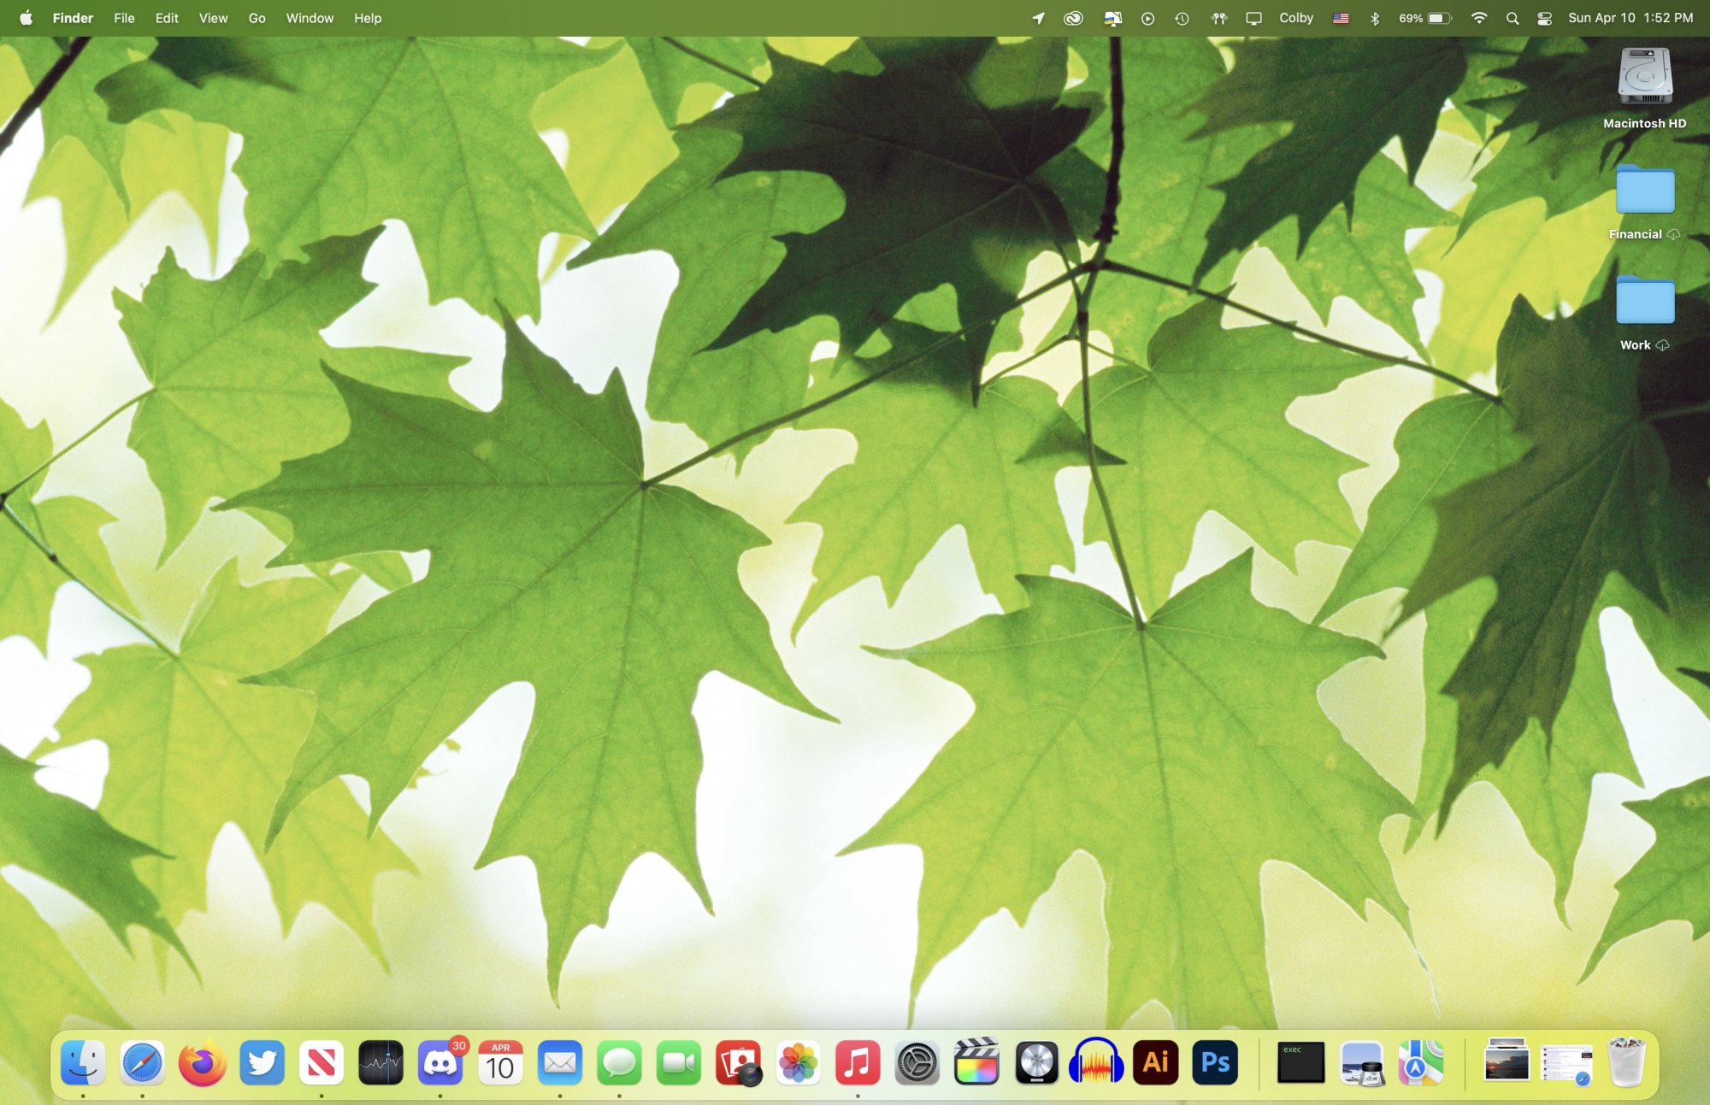Click the Spotlight search magnifier

click(x=1512, y=18)
